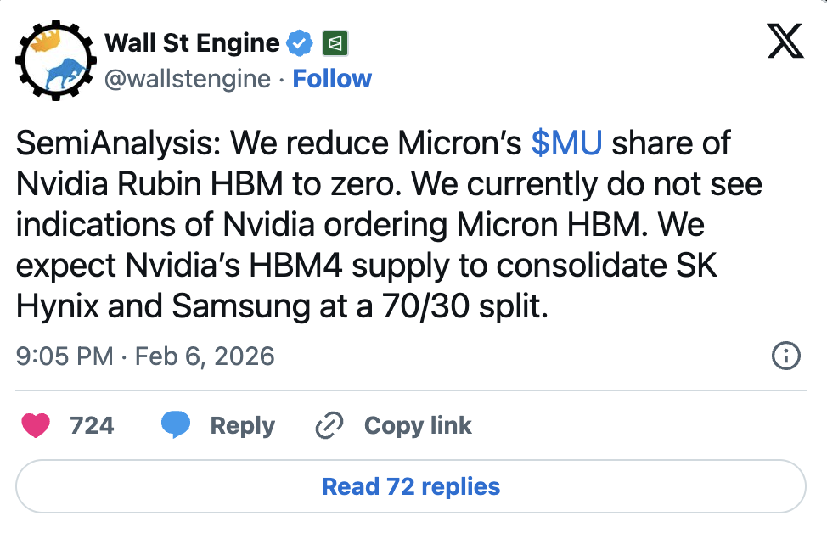Click the blue verified checkmark badge

(301, 42)
